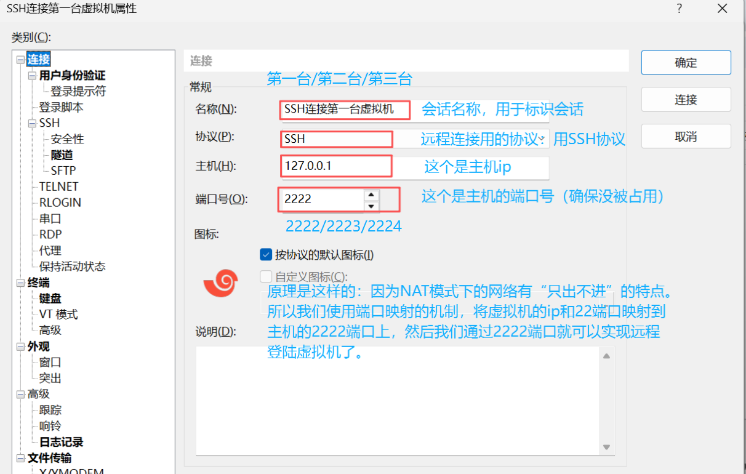This screenshot has height=474, width=746.
Task: Collapse the 终端 category node
Action: click(20, 282)
